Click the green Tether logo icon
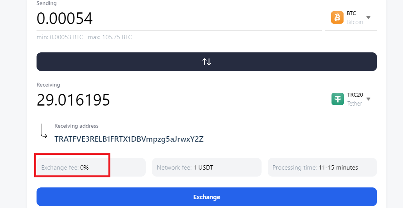Screen dimensions: 403x208 337,99
